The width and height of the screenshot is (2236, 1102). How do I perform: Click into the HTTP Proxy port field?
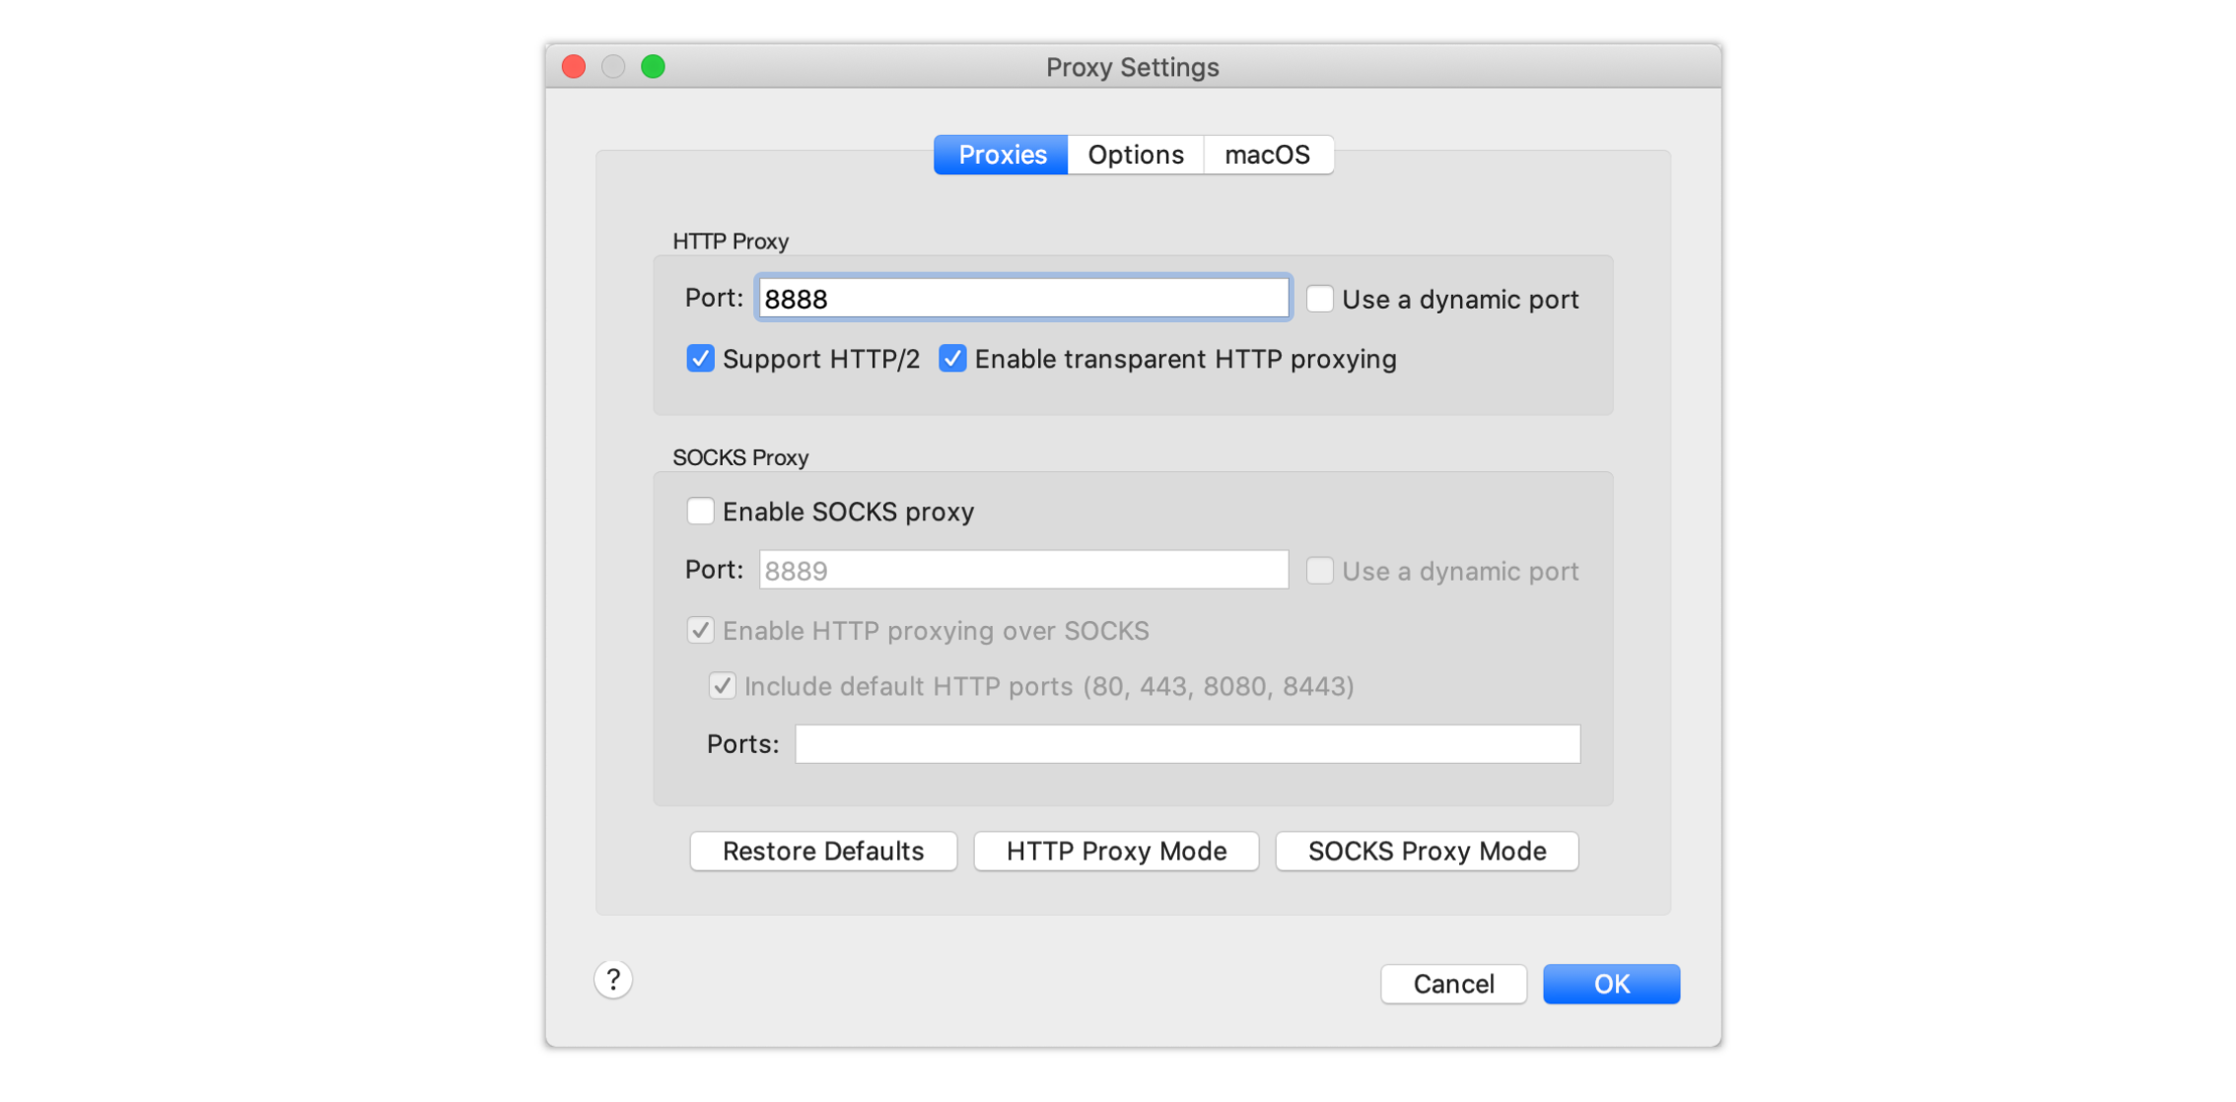click(1023, 299)
